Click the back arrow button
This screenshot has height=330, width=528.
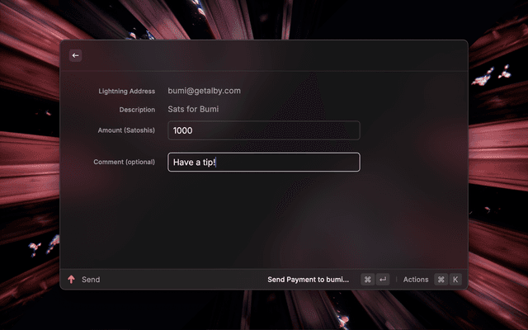(x=75, y=55)
